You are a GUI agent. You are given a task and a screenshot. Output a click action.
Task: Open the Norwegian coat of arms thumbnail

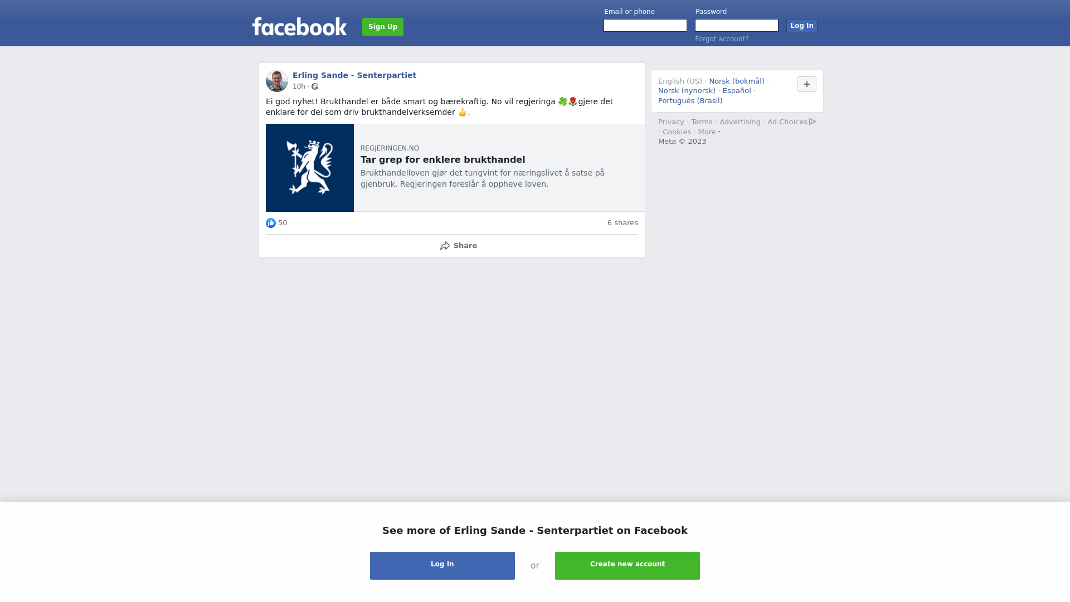click(310, 168)
